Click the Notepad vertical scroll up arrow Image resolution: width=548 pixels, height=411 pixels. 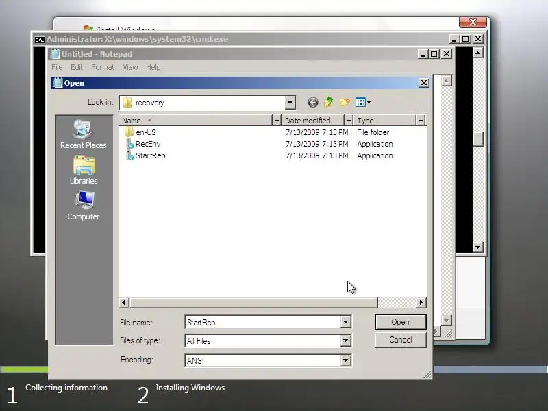pos(447,81)
